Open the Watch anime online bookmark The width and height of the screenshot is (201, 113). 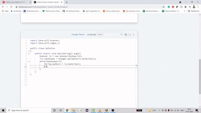52,11
